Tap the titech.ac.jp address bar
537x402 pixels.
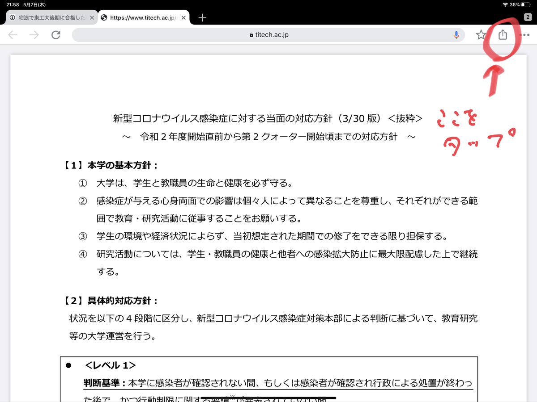point(268,35)
